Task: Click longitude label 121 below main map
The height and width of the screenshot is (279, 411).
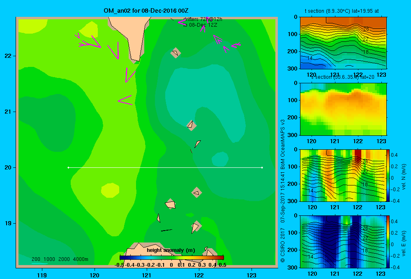Action: [x=147, y=275]
